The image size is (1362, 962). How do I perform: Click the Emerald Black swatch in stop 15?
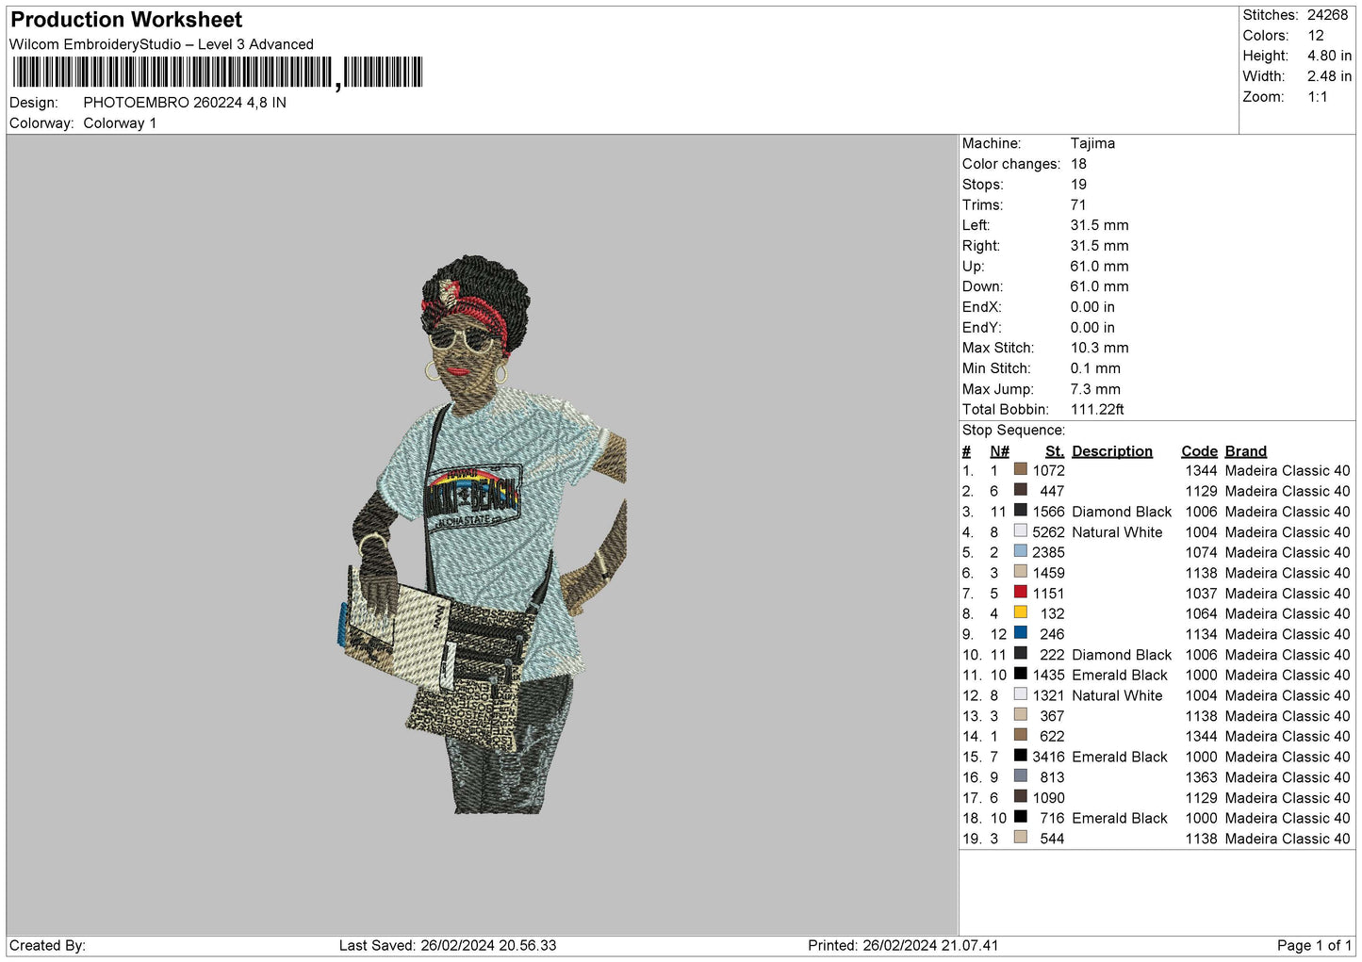point(1020,756)
